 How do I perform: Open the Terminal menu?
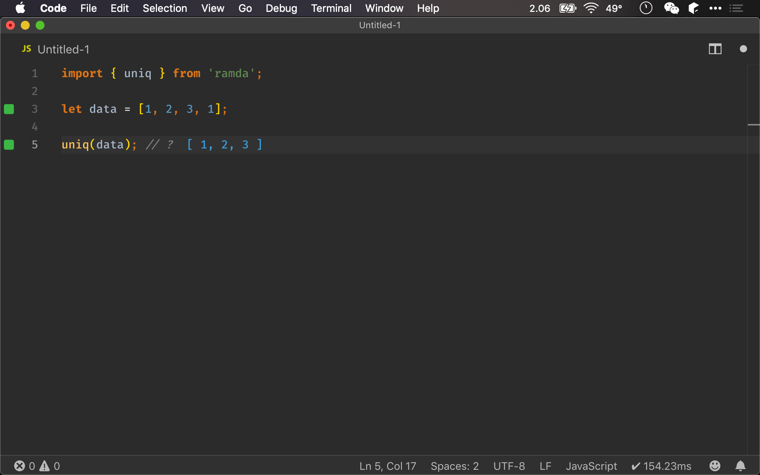(x=331, y=8)
